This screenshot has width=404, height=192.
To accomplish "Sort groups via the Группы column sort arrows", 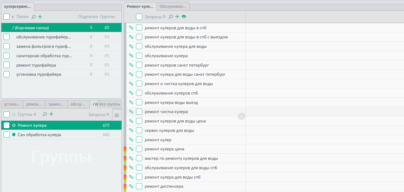I will 35,114.
